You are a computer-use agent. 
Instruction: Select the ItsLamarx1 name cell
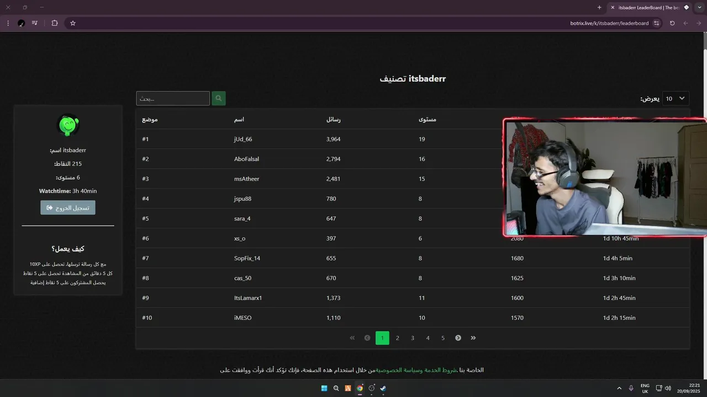coord(248,298)
